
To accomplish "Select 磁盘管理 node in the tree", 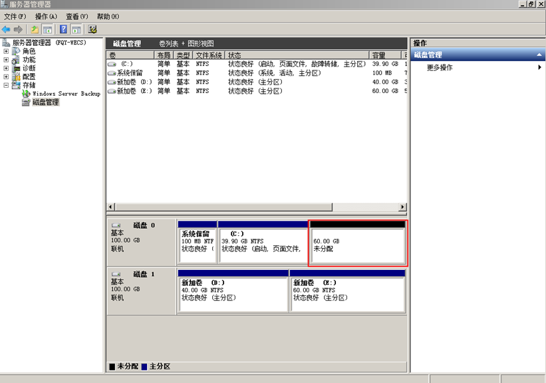I will click(45, 102).
